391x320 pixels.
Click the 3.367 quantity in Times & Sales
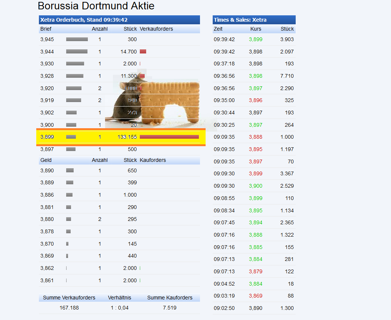click(287, 173)
